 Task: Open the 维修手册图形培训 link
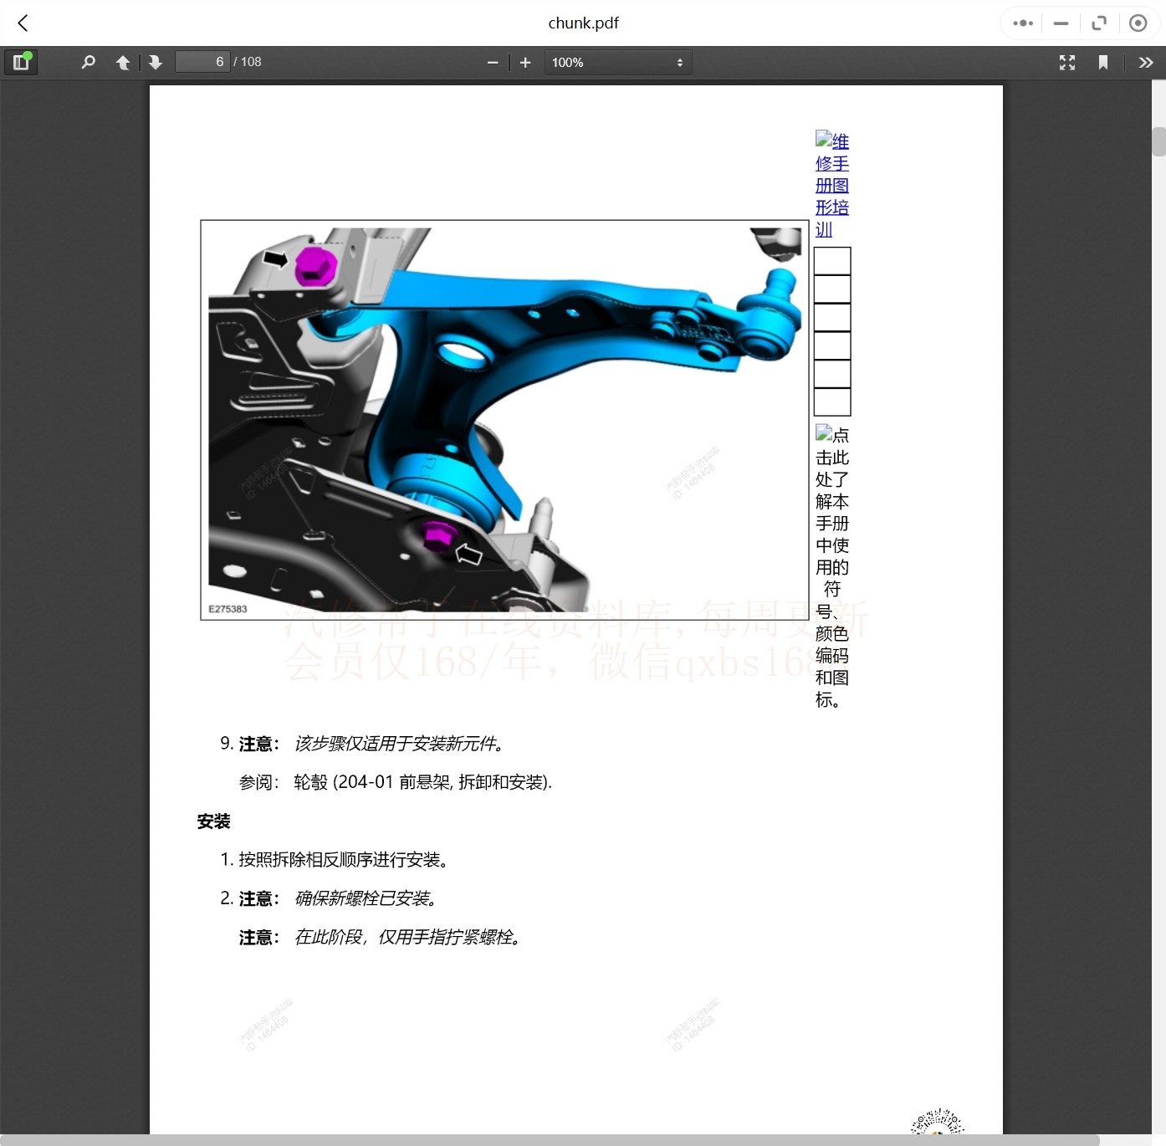point(832,185)
